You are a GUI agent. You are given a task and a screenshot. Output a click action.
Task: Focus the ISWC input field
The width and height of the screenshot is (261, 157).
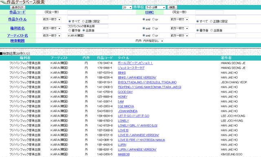point(209,12)
